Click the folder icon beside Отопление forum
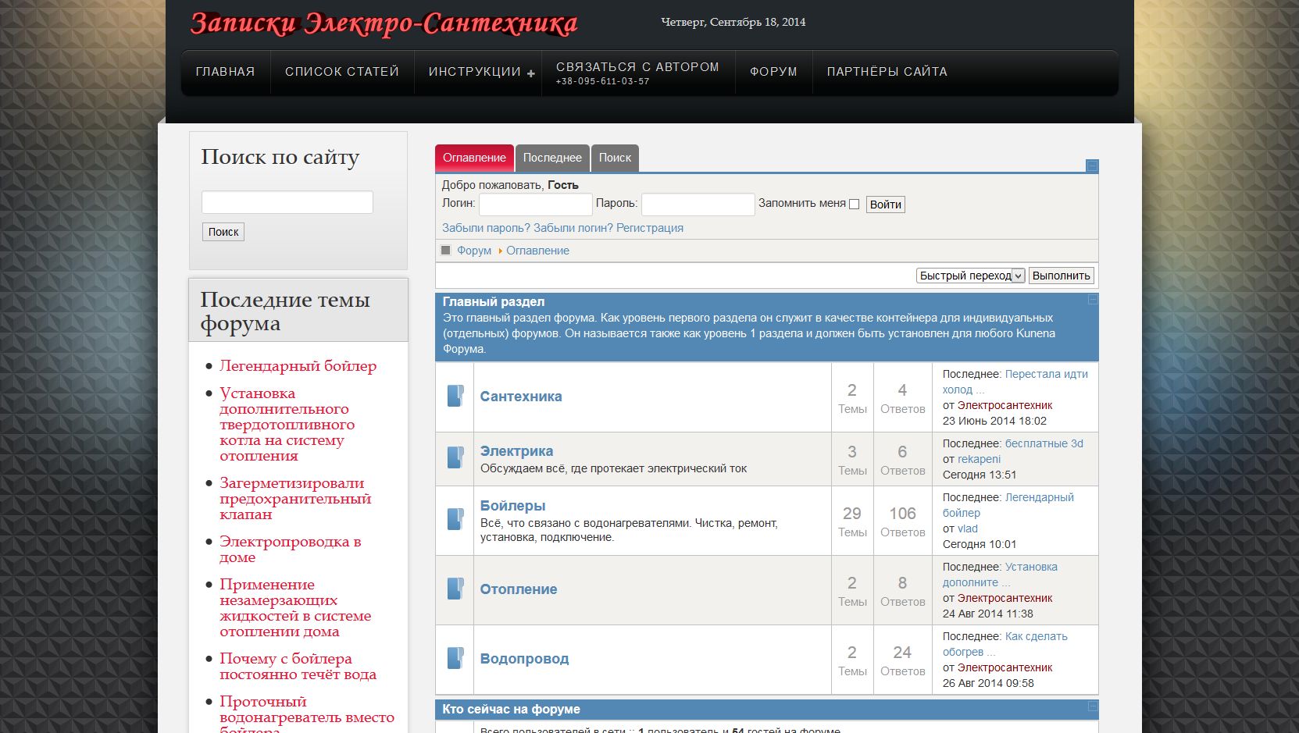This screenshot has height=733, width=1299. pyautogui.click(x=455, y=589)
